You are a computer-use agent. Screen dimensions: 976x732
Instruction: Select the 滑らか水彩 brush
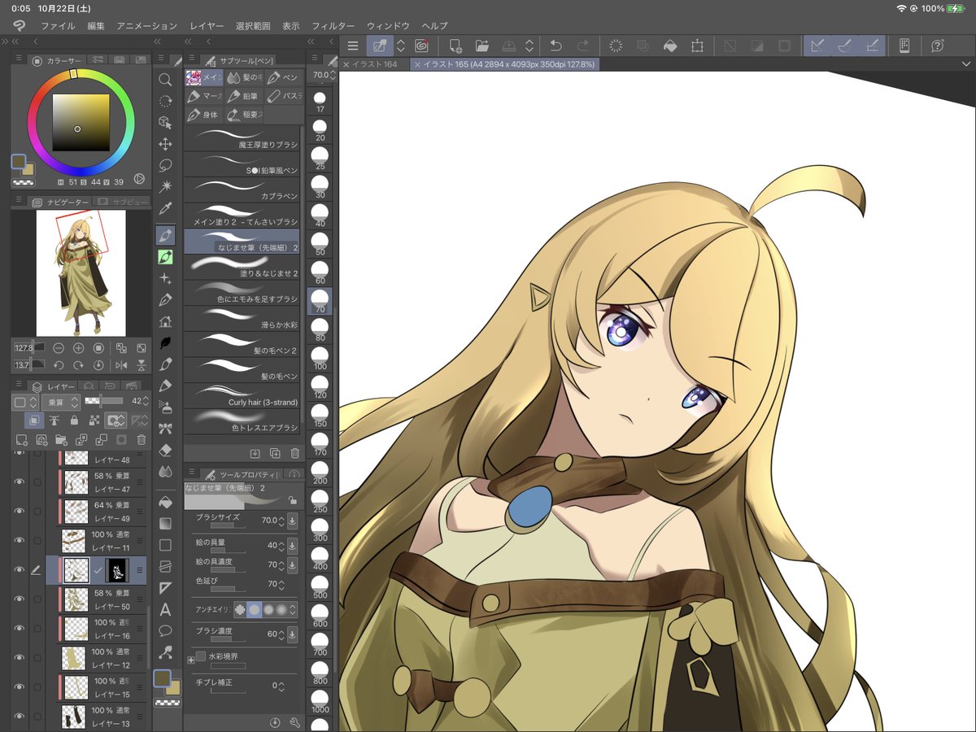click(242, 319)
